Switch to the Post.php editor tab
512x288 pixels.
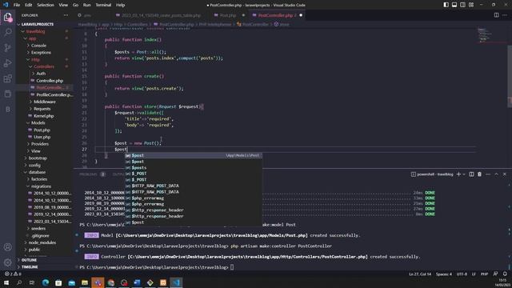pyautogui.click(x=227, y=15)
